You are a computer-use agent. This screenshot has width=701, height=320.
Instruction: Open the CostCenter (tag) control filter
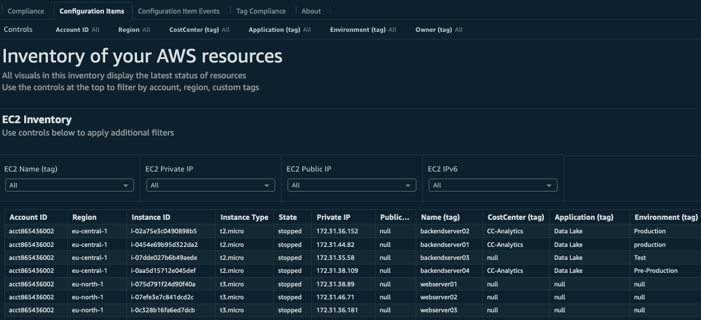(200, 30)
